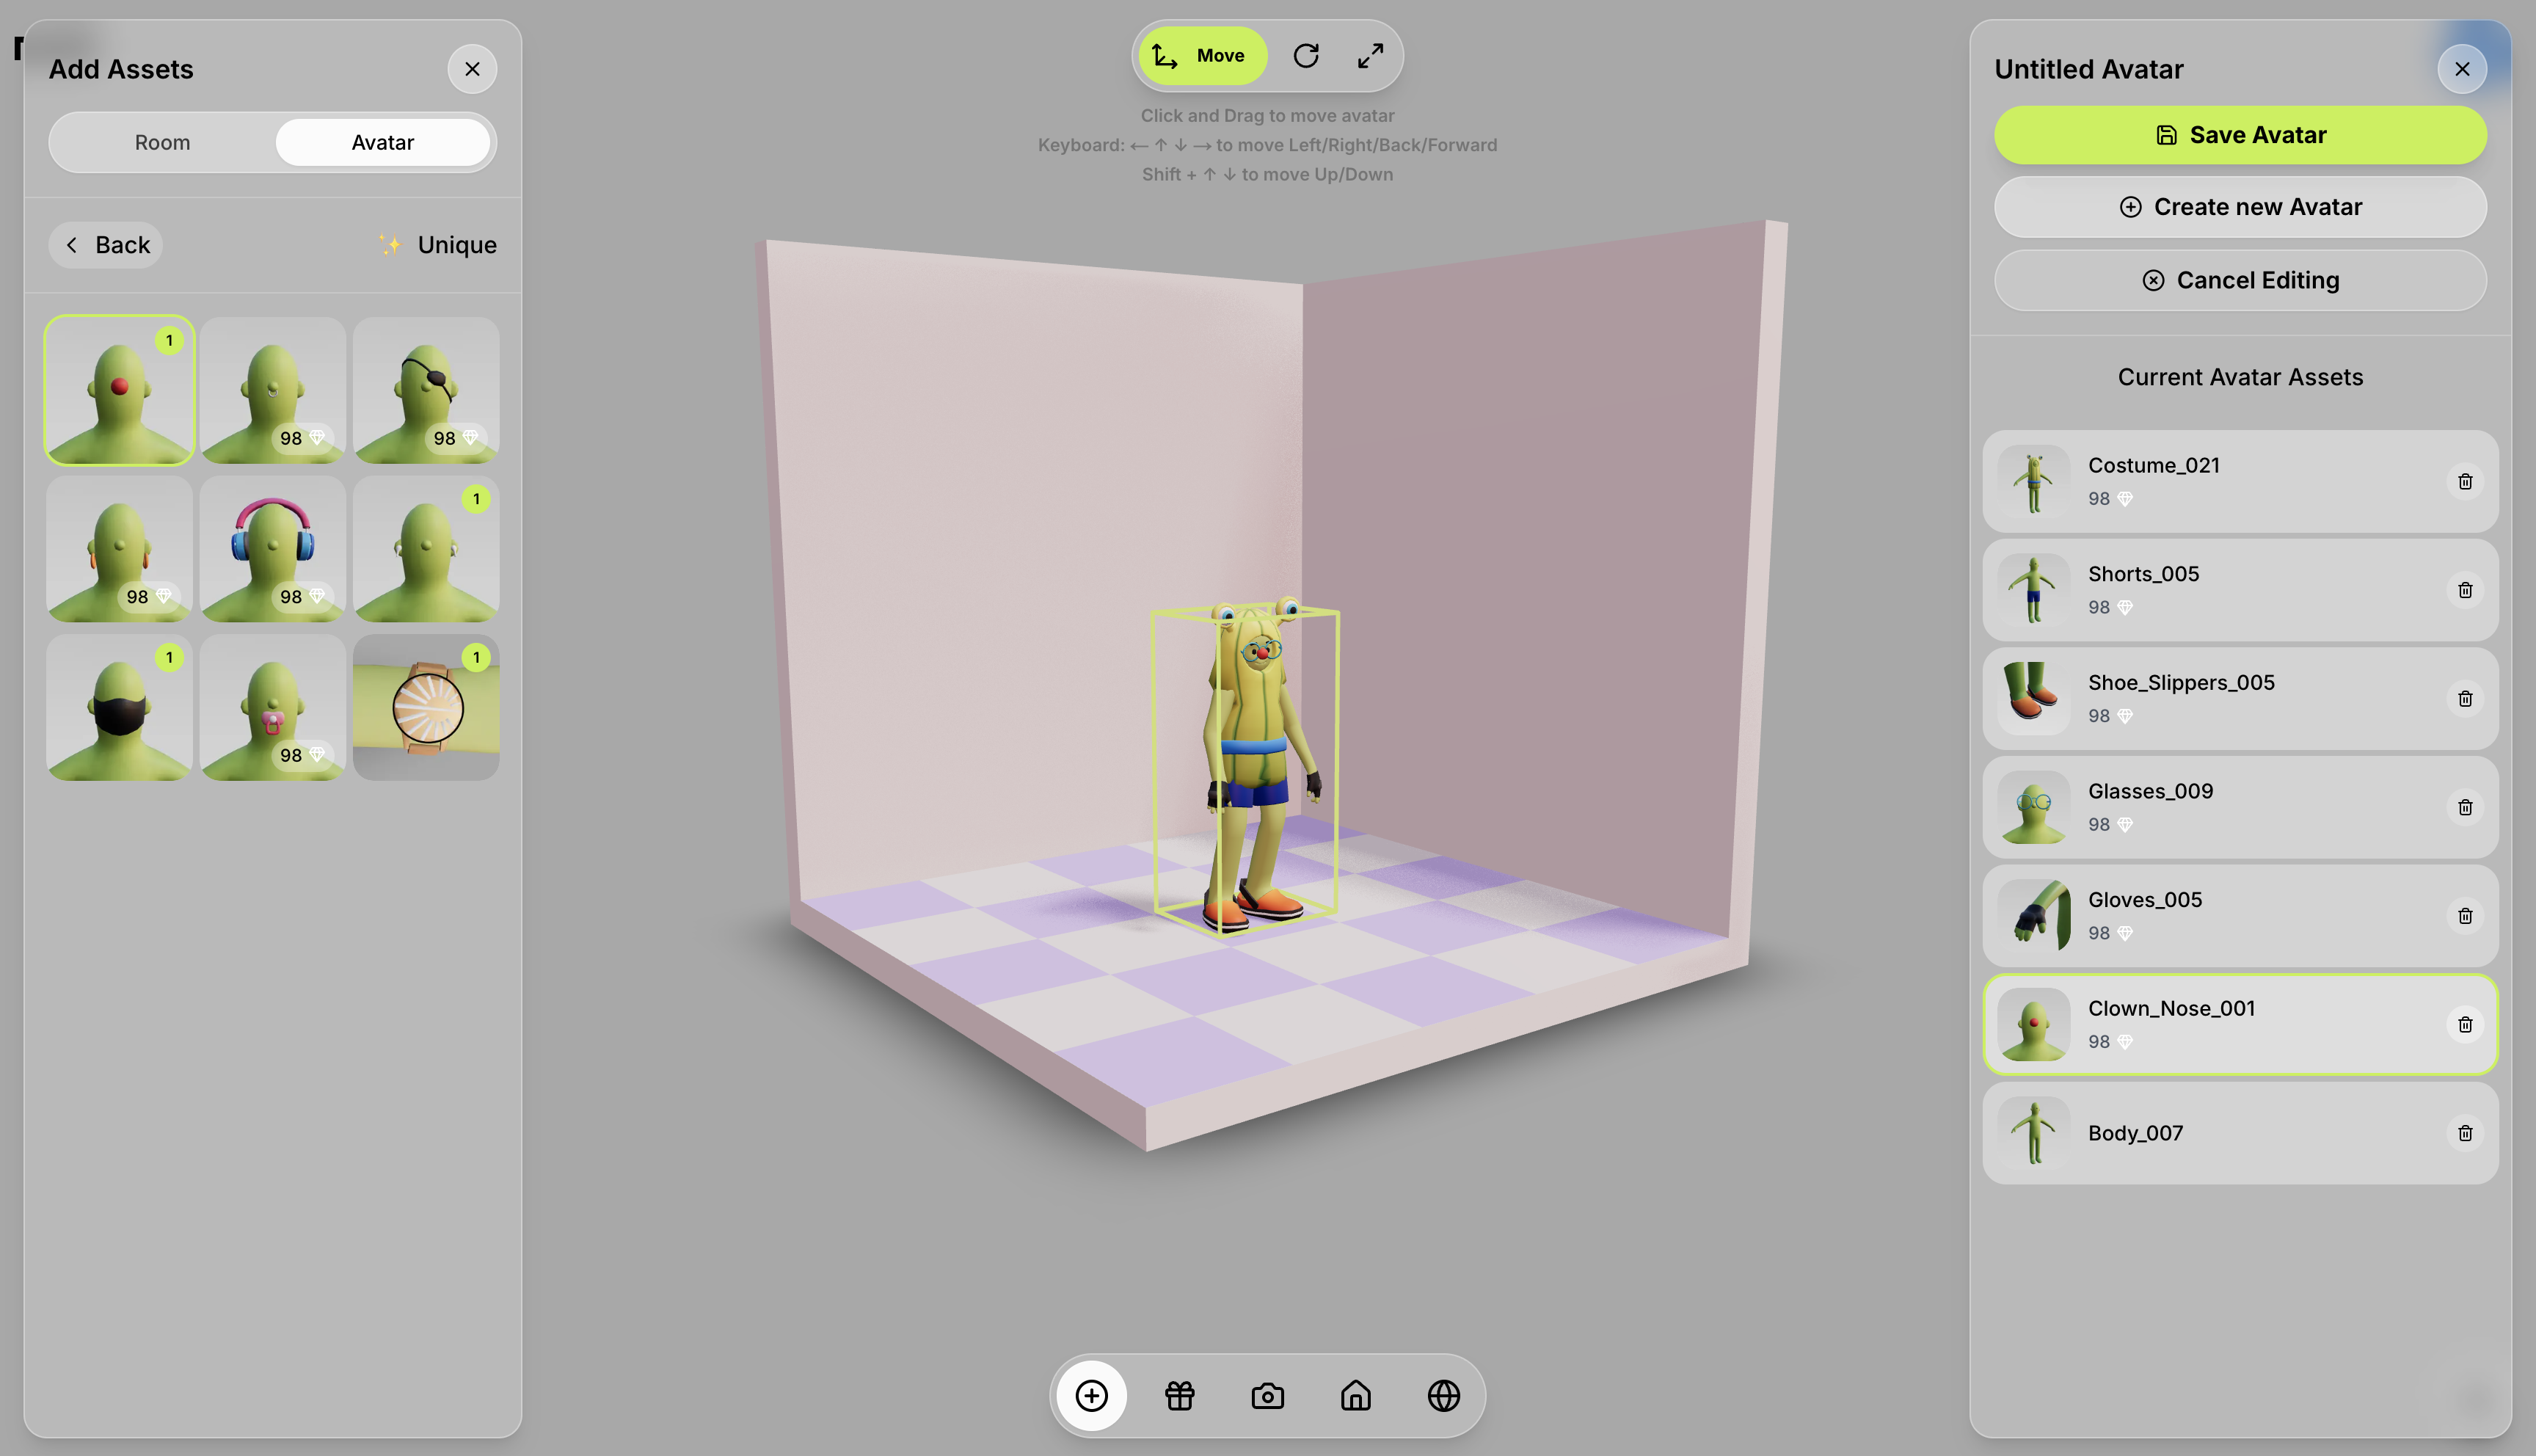Toggle the Unique filter
The image size is (2536, 1456).
438,245
